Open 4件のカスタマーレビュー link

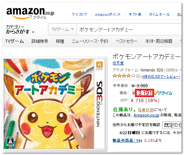coord(161,77)
